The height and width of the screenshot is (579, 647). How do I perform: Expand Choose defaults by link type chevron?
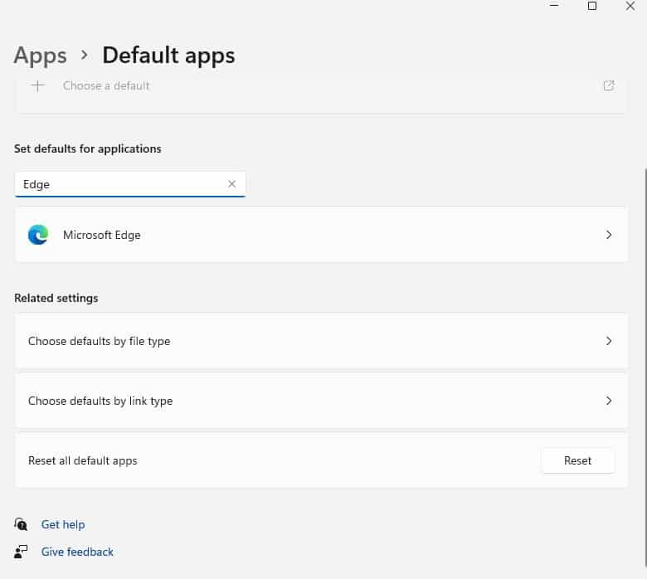click(609, 401)
